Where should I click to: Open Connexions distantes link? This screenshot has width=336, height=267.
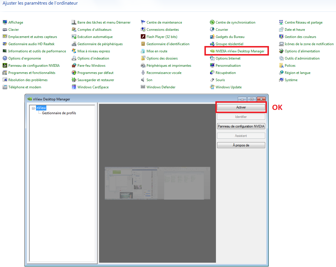(x=162, y=30)
